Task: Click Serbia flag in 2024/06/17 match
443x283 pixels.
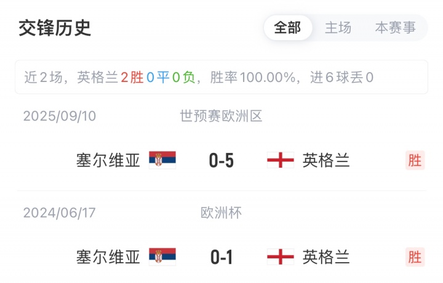Action: coord(162,256)
